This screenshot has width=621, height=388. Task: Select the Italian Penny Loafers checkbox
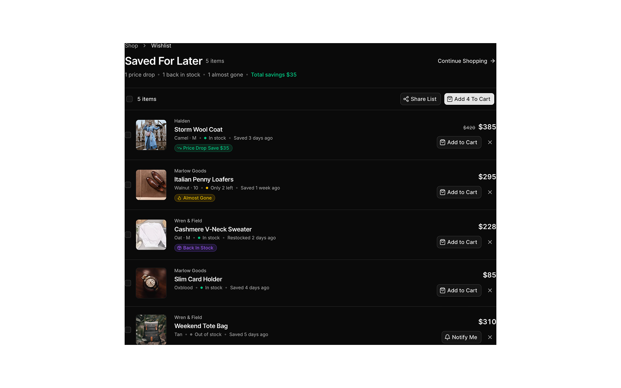[x=128, y=185]
